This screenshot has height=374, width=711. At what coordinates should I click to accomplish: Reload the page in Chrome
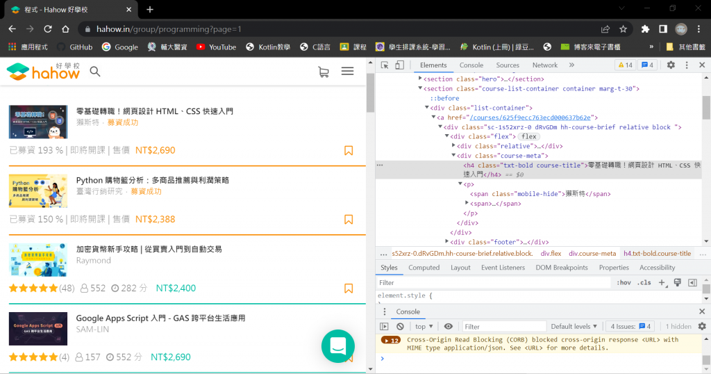[x=48, y=29]
